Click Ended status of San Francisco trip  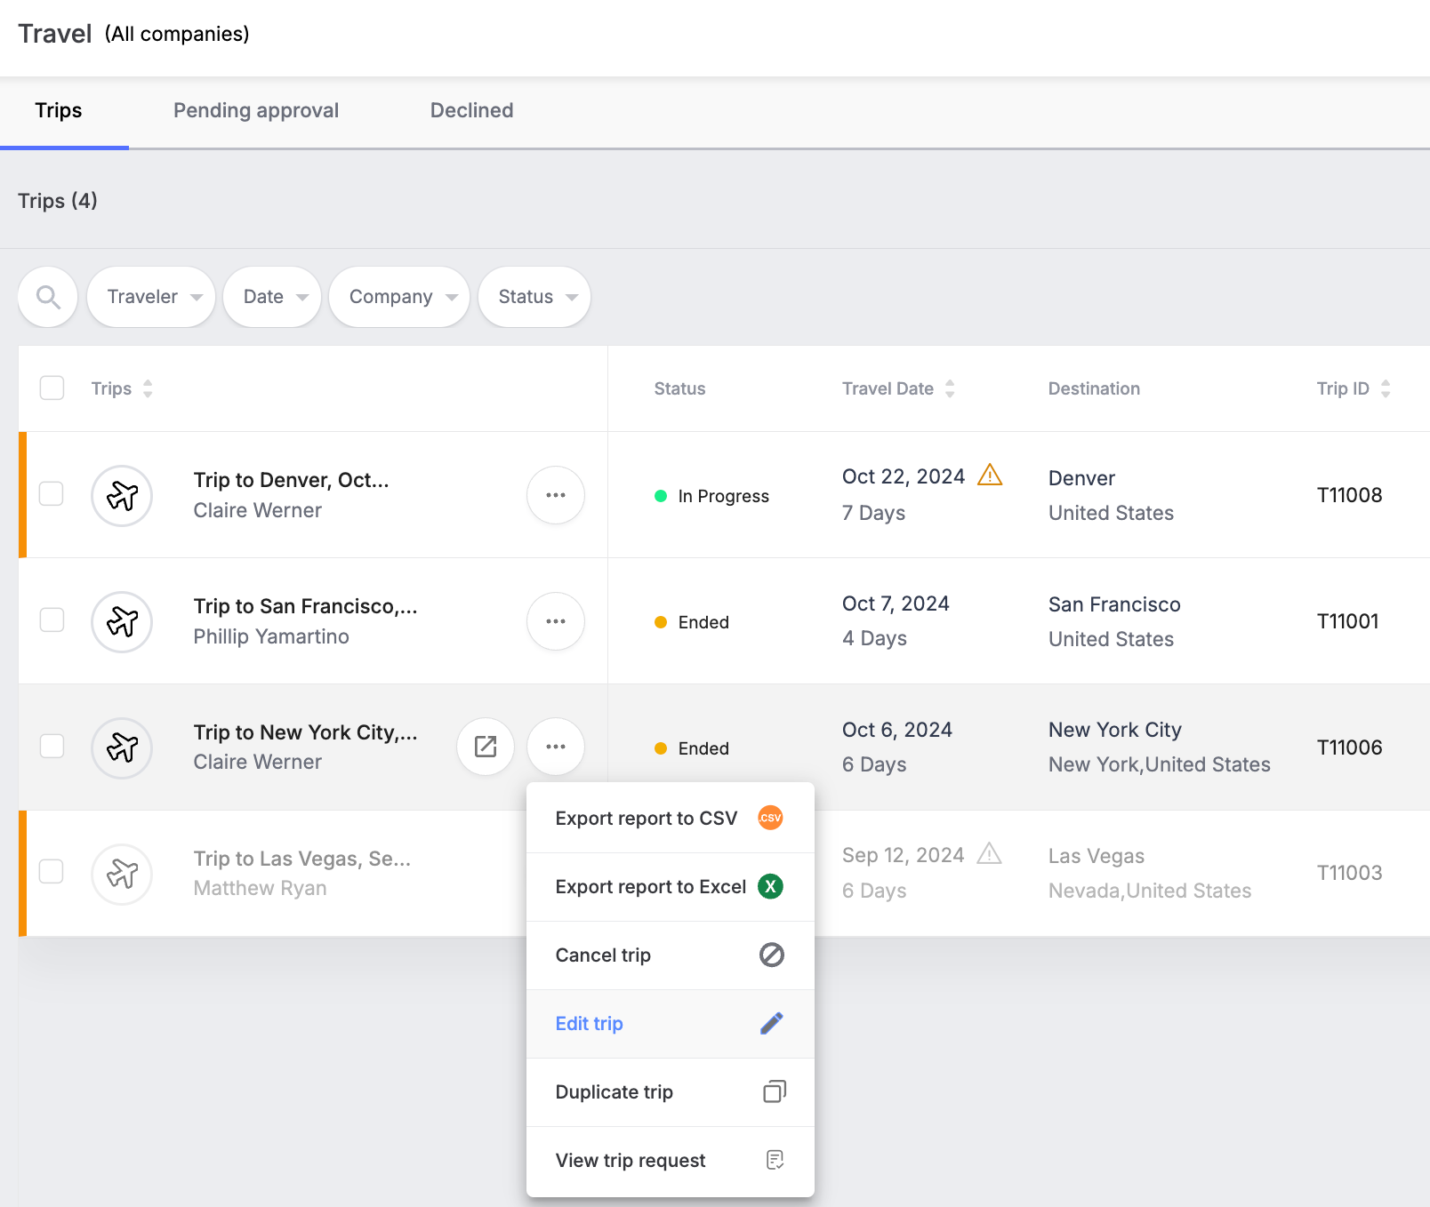[x=692, y=622]
